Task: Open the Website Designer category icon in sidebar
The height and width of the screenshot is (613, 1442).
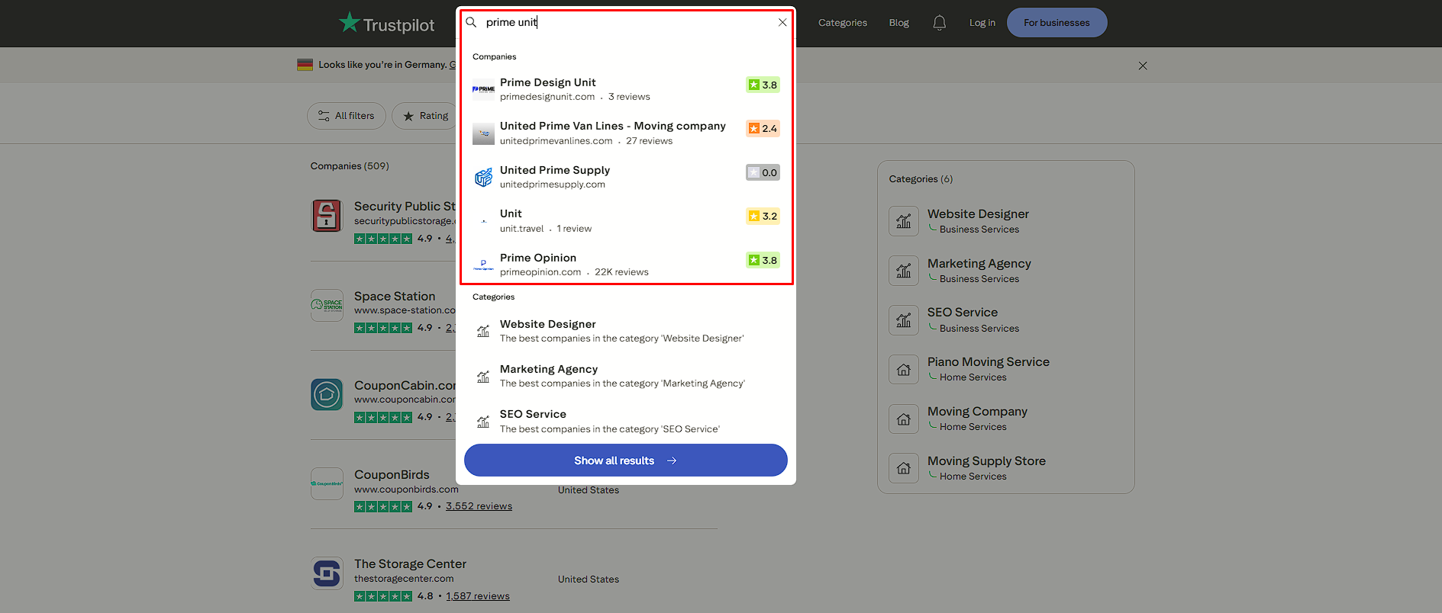Action: (x=904, y=221)
